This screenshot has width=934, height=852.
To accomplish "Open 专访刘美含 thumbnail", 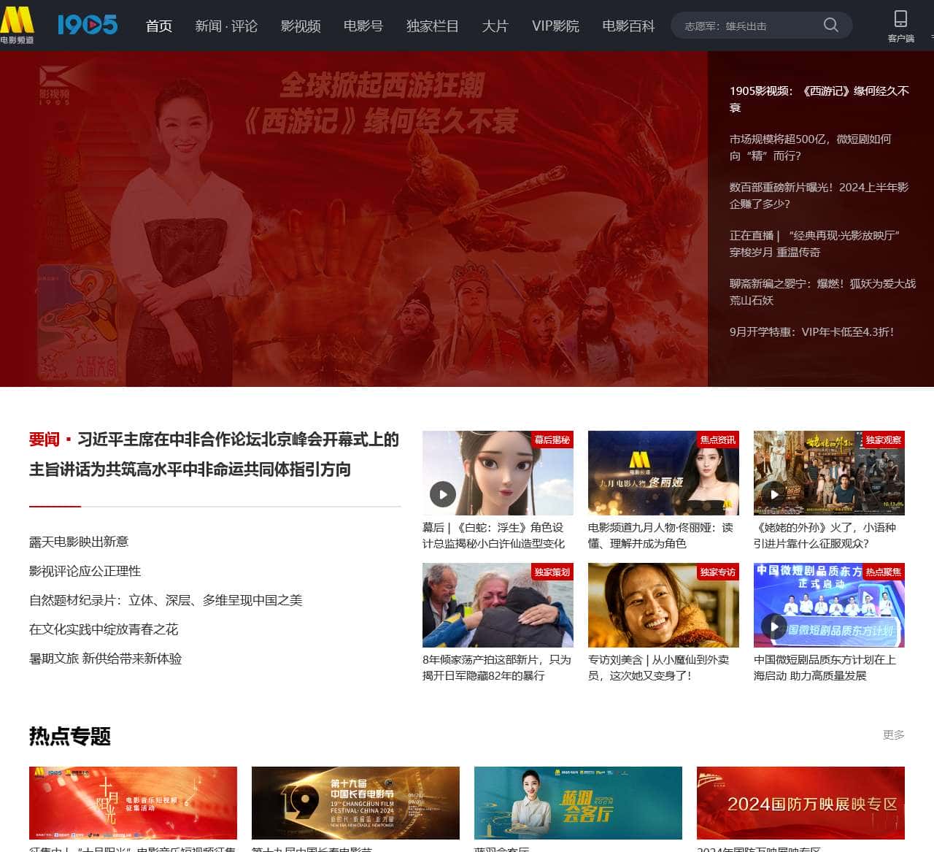I will (x=663, y=605).
